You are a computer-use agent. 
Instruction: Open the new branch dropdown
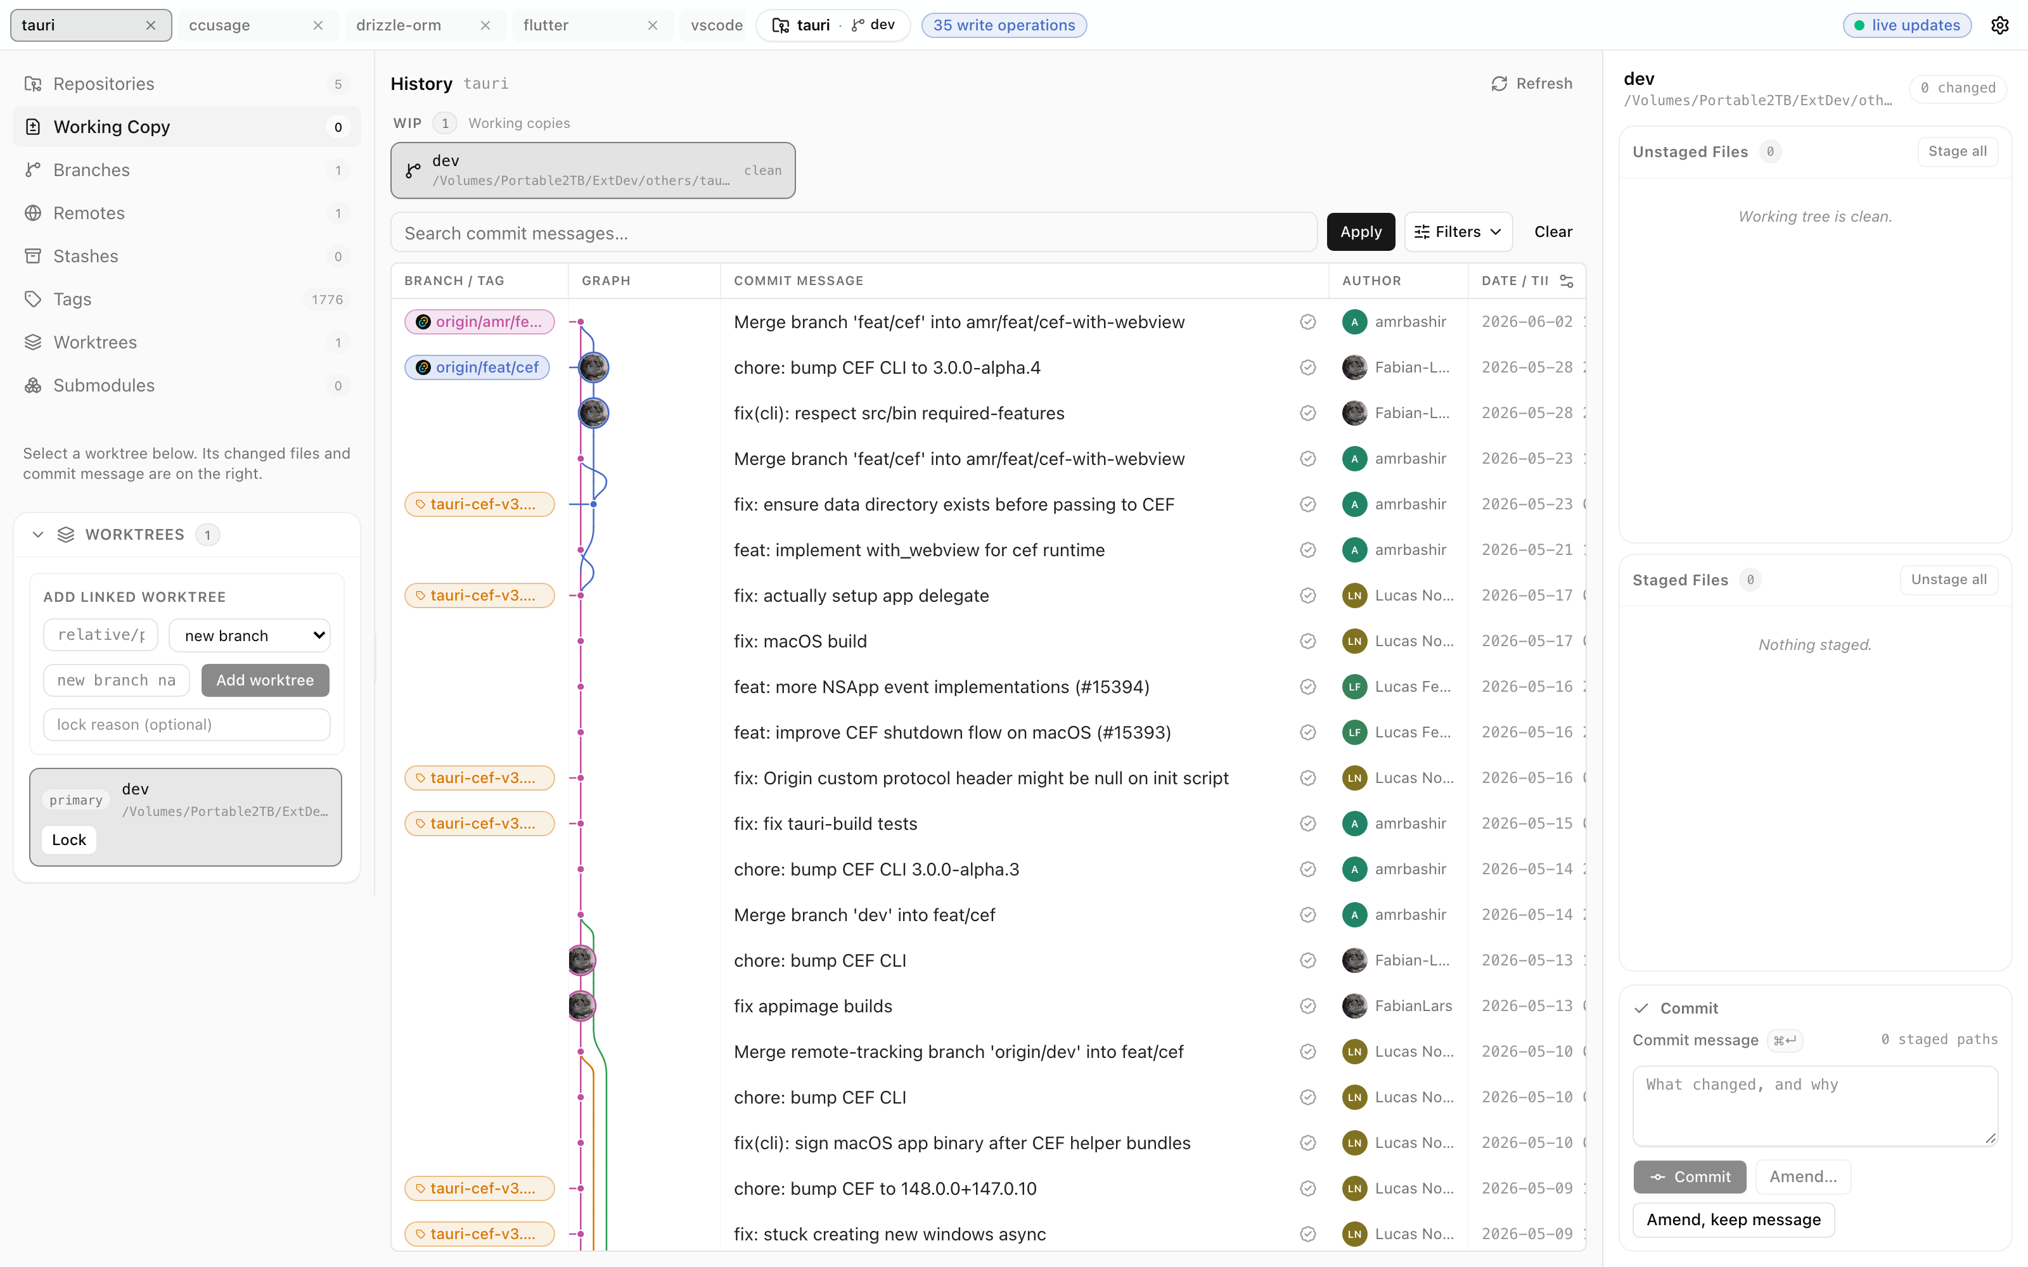point(250,635)
